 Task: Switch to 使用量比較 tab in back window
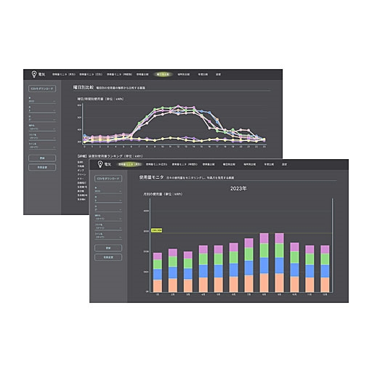(x=142, y=74)
